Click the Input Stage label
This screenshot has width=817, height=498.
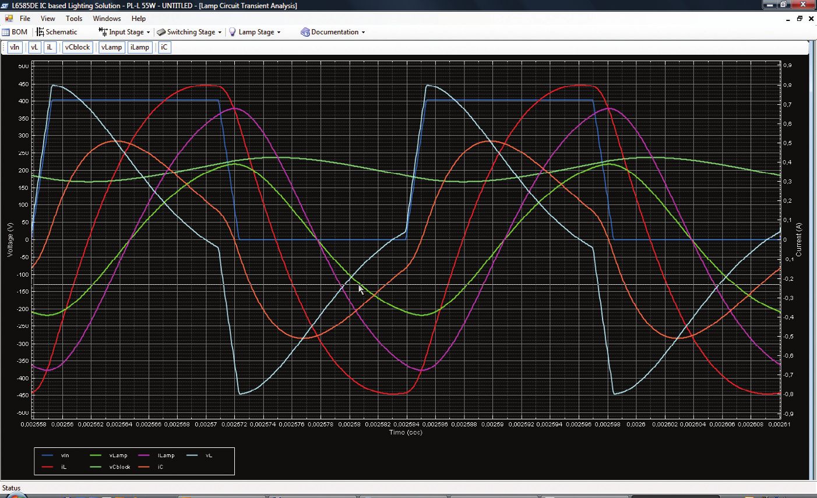[x=126, y=32]
